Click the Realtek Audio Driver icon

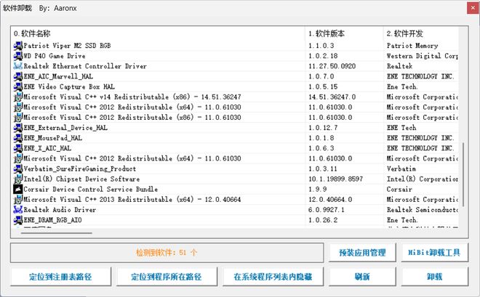18,210
